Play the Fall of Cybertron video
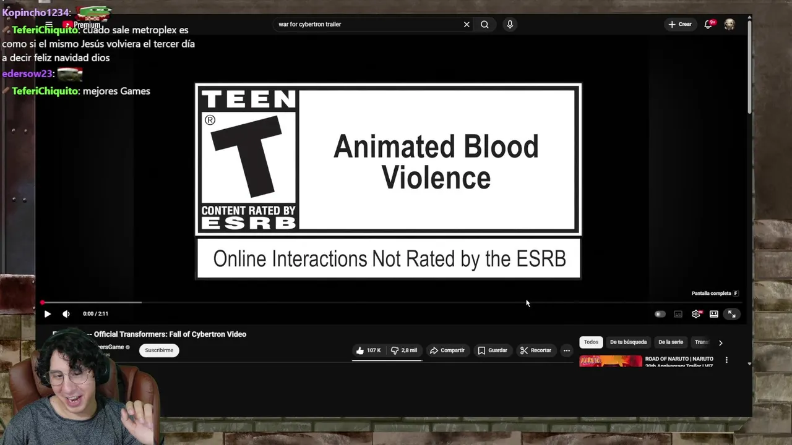Image resolution: width=792 pixels, height=445 pixels. click(x=47, y=314)
